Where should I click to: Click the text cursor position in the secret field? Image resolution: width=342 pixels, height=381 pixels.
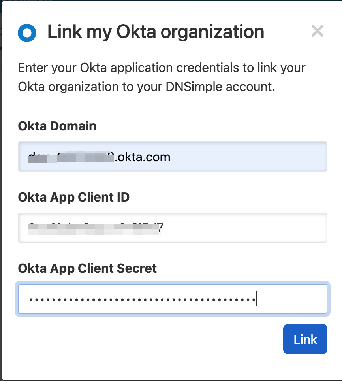tap(257, 299)
